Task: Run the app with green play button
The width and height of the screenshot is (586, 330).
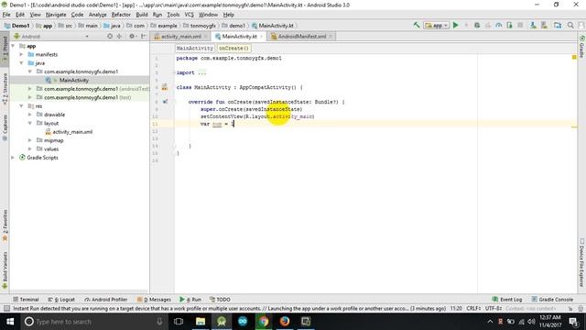Action: click(x=456, y=25)
